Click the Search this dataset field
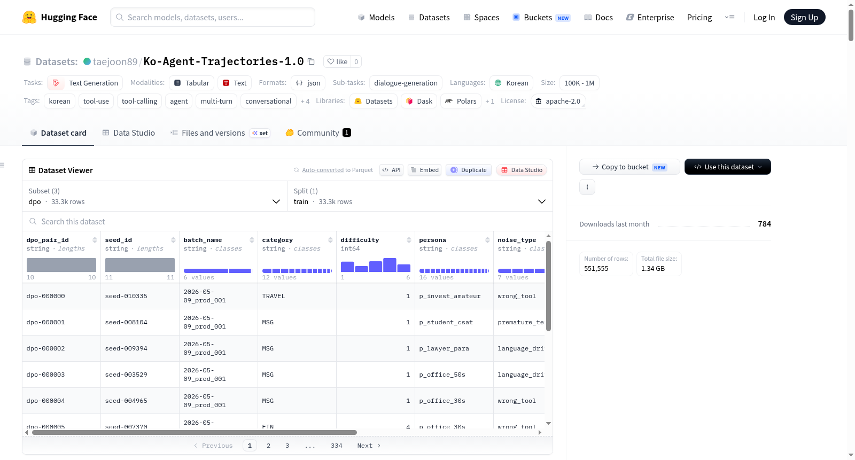 pyautogui.click(x=287, y=221)
